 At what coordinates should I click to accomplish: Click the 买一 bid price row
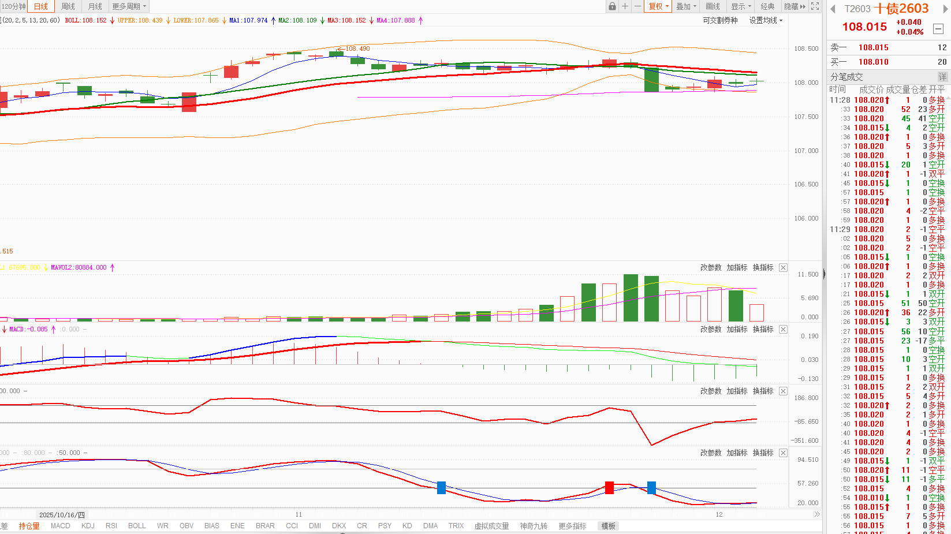[x=889, y=62]
